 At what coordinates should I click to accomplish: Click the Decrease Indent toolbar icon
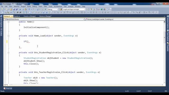(18, 12)
